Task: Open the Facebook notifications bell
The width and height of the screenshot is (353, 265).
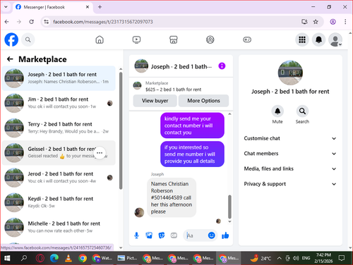Action: coord(318,39)
